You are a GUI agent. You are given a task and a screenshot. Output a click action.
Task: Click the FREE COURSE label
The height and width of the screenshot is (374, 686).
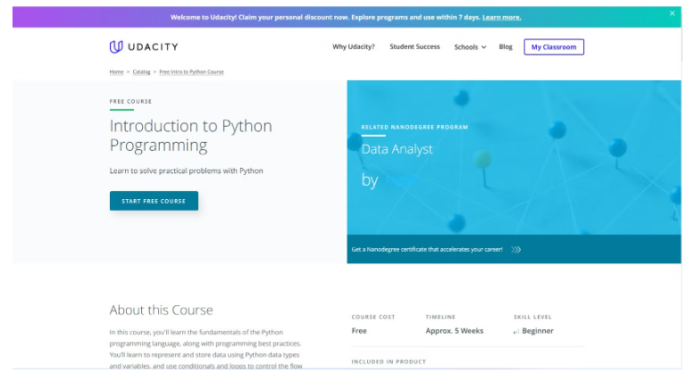click(130, 102)
